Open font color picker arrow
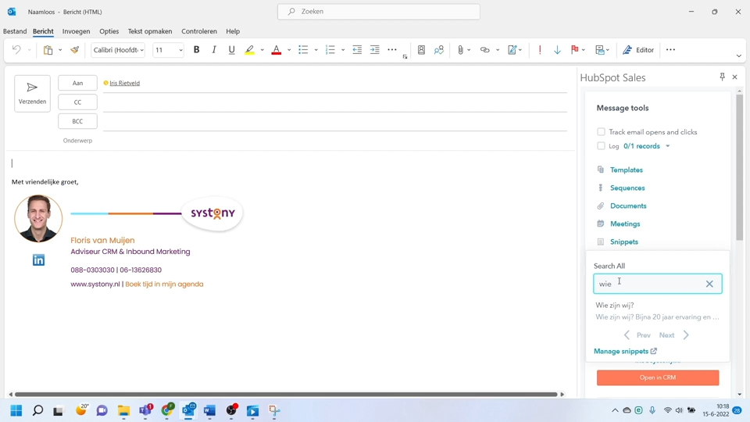 tap(289, 50)
